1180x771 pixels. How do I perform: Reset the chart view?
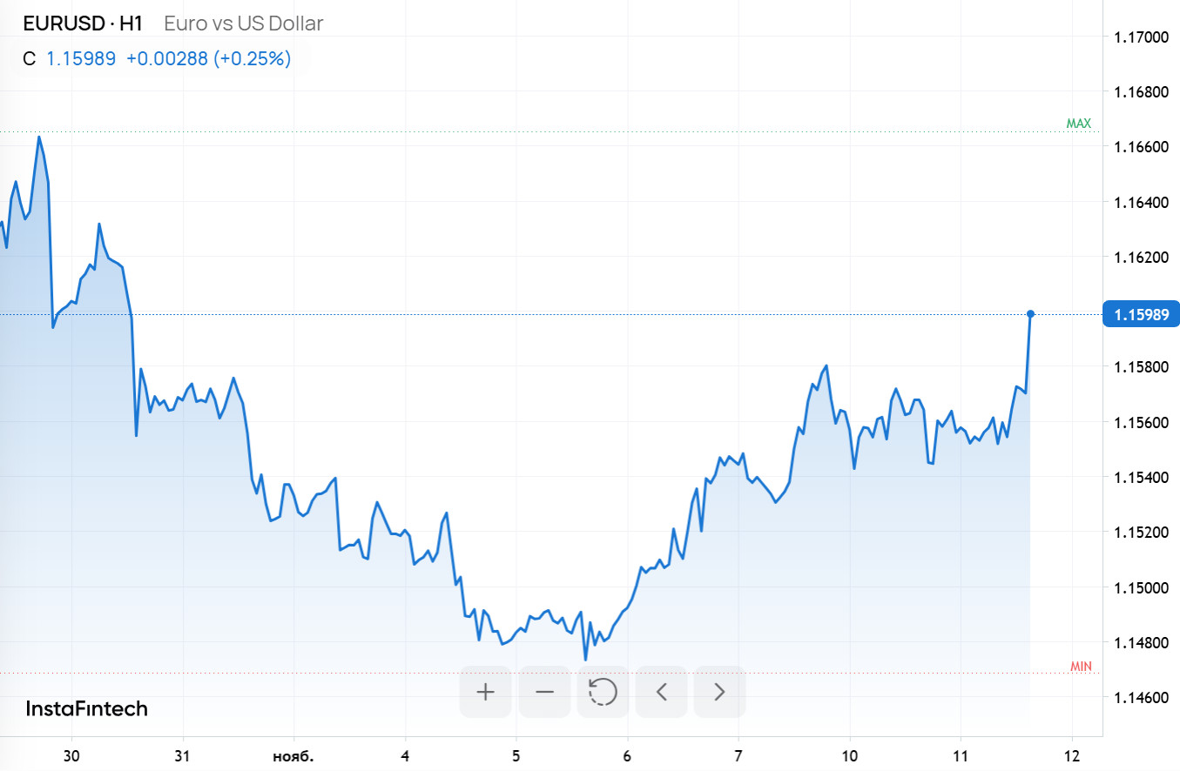click(x=603, y=692)
